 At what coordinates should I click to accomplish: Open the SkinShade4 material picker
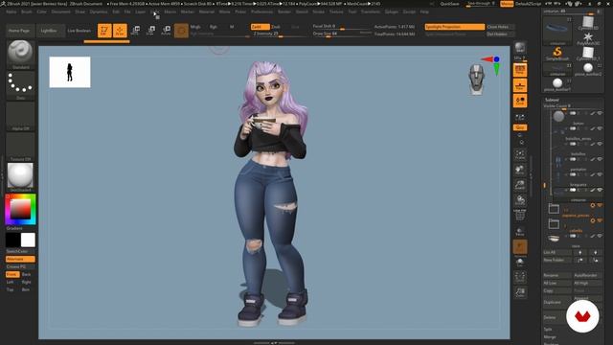coord(20,177)
